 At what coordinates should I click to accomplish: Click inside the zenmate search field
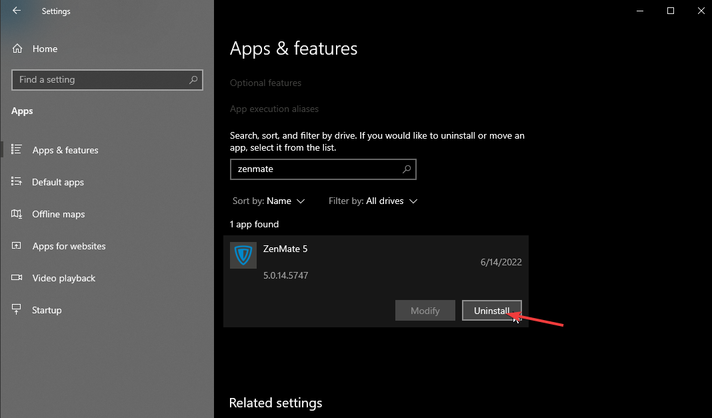(313, 169)
